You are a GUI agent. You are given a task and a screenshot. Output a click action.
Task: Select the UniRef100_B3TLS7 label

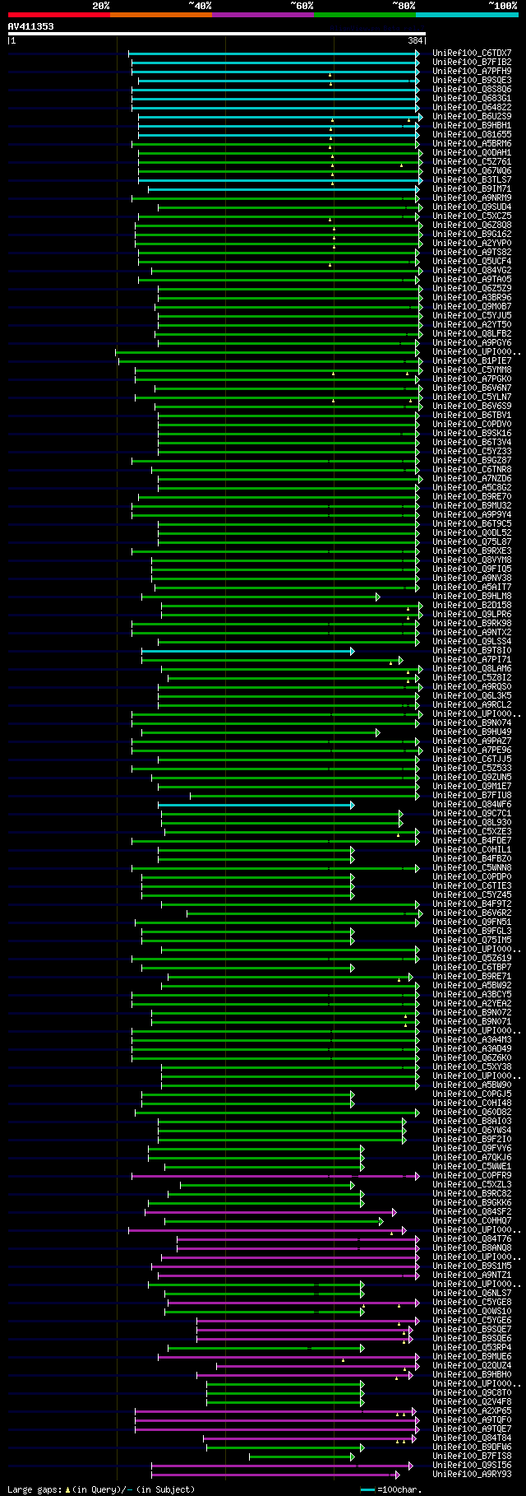472,180
